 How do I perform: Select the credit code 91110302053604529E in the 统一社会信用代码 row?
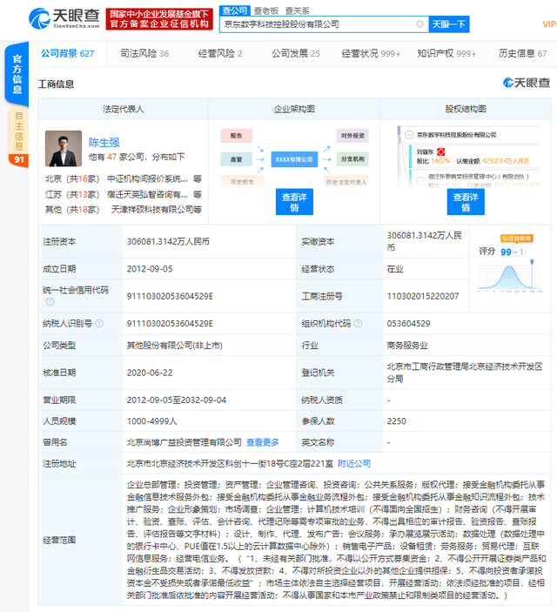click(x=170, y=296)
